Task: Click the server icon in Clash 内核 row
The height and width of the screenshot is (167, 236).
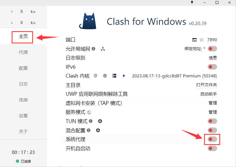Action: tap(114, 76)
